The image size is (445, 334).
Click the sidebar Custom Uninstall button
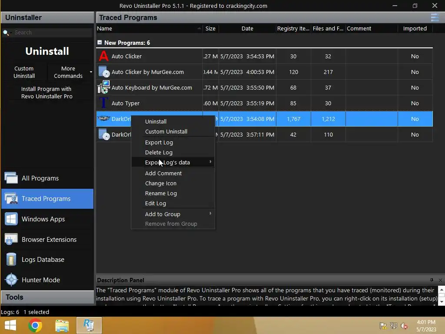(24, 72)
